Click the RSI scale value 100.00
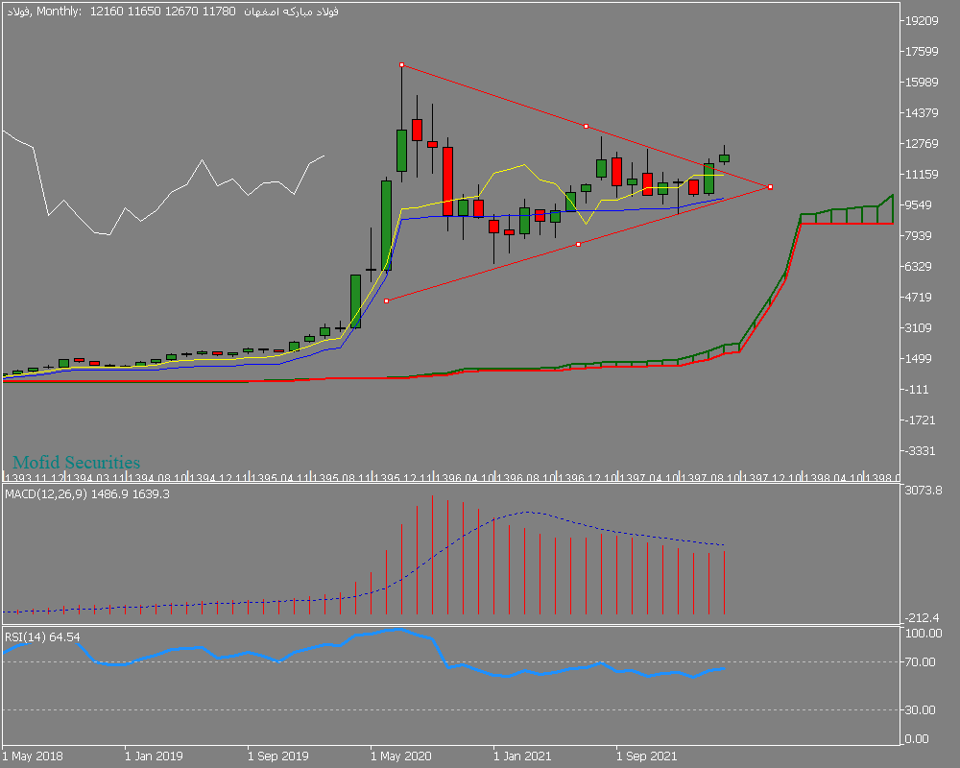This screenshot has height=768, width=960. tap(924, 634)
